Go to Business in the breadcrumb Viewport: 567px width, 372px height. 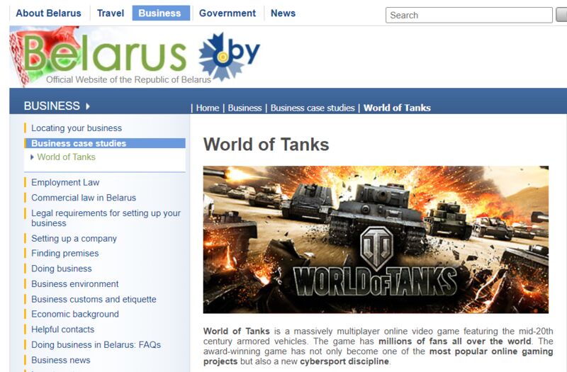[245, 108]
